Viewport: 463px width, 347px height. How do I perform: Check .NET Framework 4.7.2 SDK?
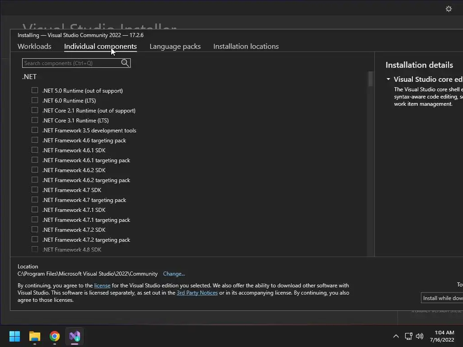coord(35,230)
